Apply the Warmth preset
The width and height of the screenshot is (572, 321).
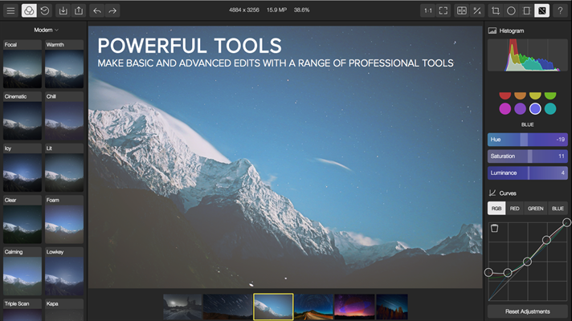64,64
